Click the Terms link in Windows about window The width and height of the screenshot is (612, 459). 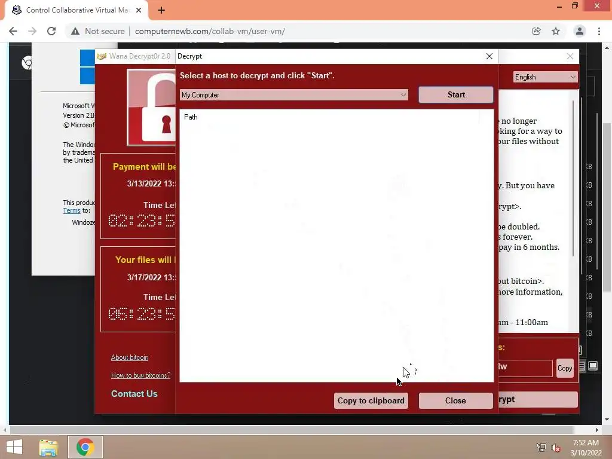click(x=72, y=211)
